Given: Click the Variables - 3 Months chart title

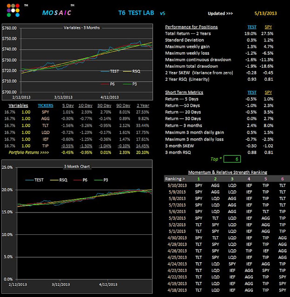Looking at the screenshot, I should pos(82,28).
